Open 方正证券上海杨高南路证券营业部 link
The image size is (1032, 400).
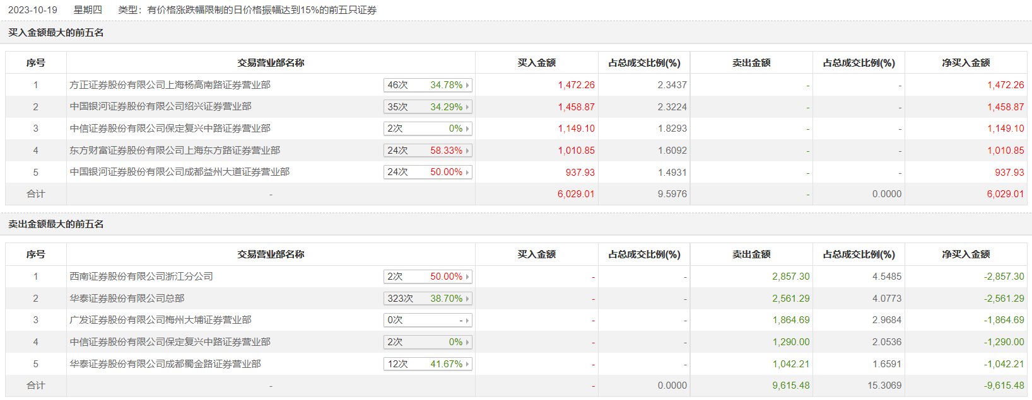[x=170, y=85]
